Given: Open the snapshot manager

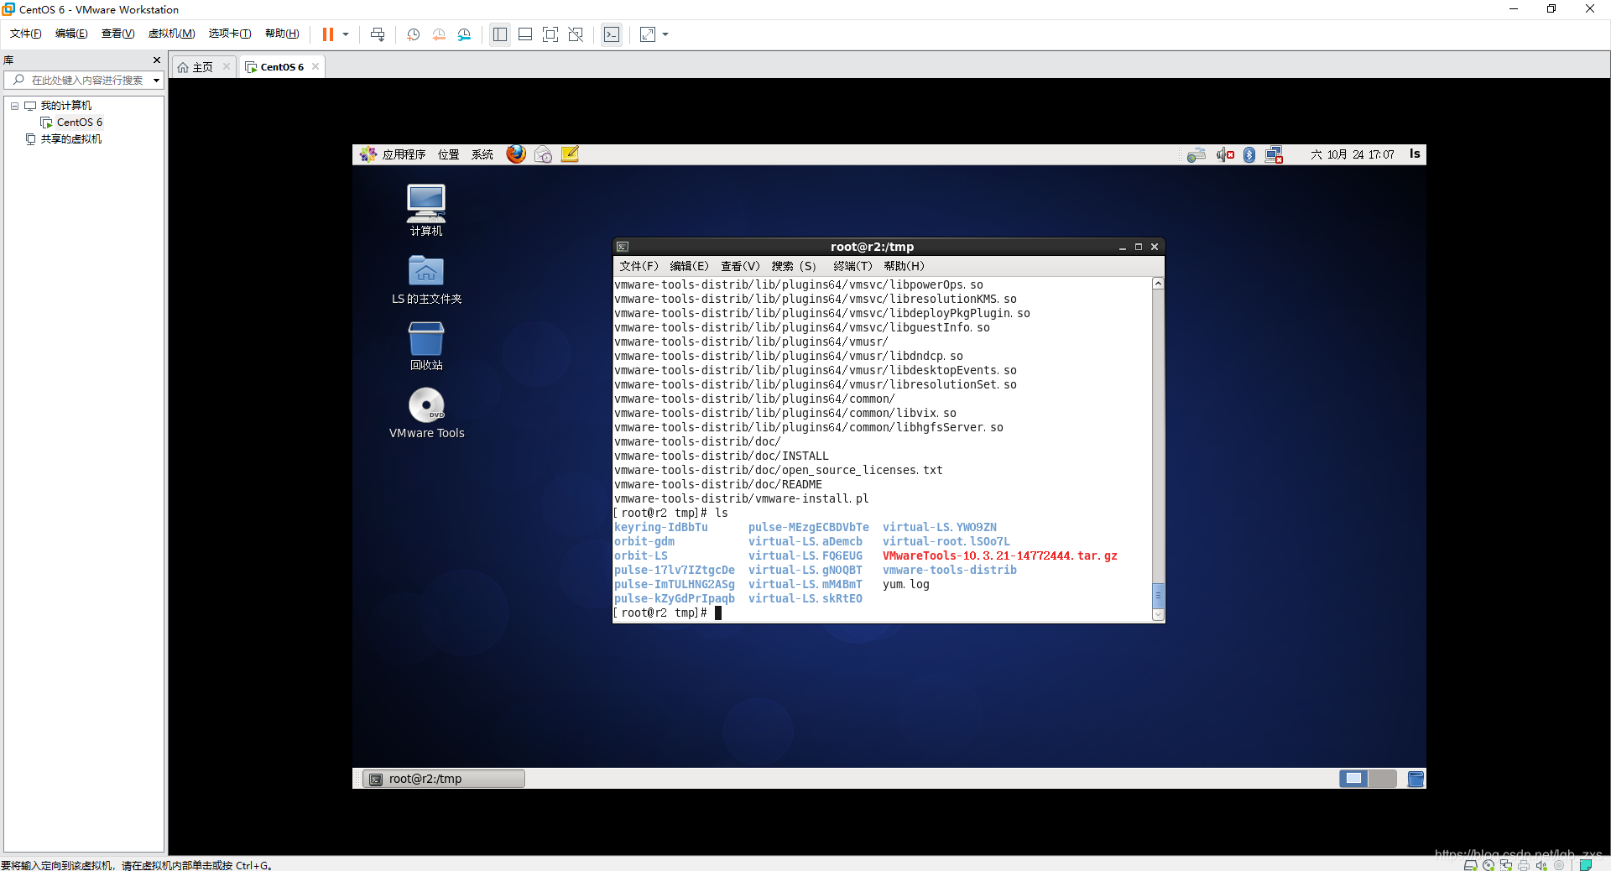Looking at the screenshot, I should click(464, 34).
